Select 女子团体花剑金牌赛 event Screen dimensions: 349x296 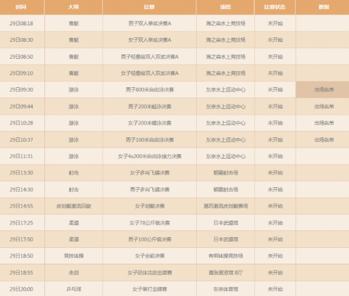click(x=150, y=273)
